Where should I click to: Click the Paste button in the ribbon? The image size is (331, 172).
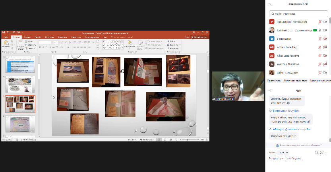6,44
